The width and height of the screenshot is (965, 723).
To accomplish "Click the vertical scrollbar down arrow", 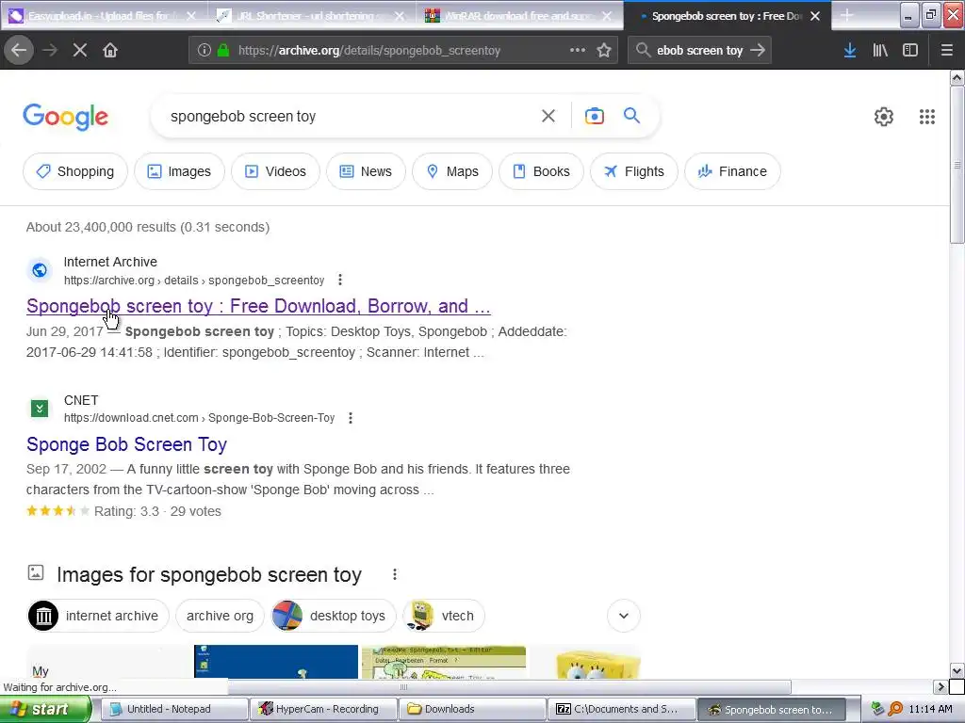I will (957, 670).
